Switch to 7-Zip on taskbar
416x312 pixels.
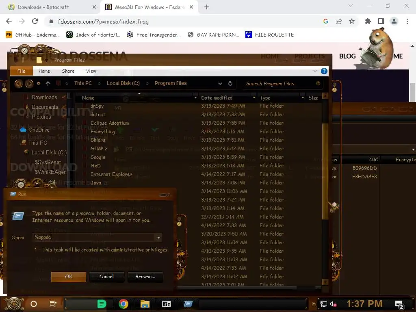tap(166, 304)
